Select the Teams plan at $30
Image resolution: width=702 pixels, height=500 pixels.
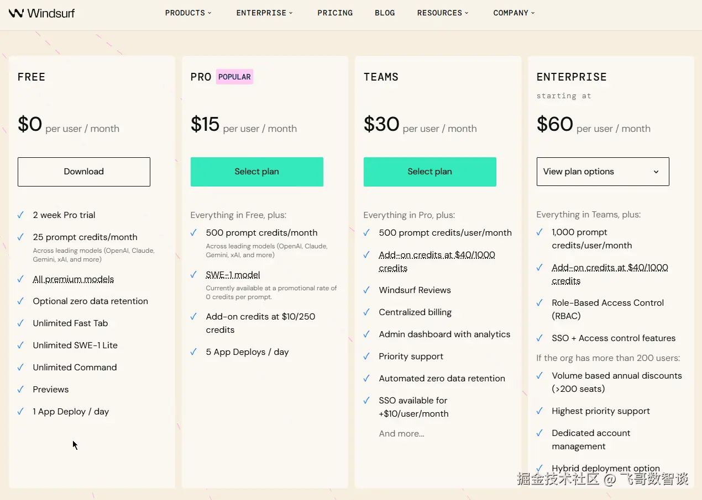pyautogui.click(x=430, y=172)
